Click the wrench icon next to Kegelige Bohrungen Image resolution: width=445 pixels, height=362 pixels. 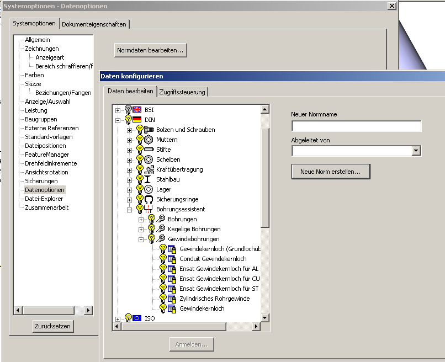(x=161, y=228)
